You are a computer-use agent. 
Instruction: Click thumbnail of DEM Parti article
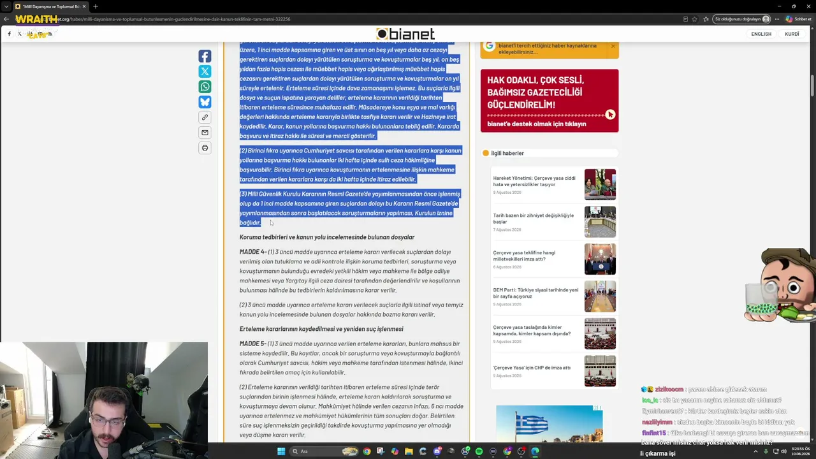pos(600,296)
